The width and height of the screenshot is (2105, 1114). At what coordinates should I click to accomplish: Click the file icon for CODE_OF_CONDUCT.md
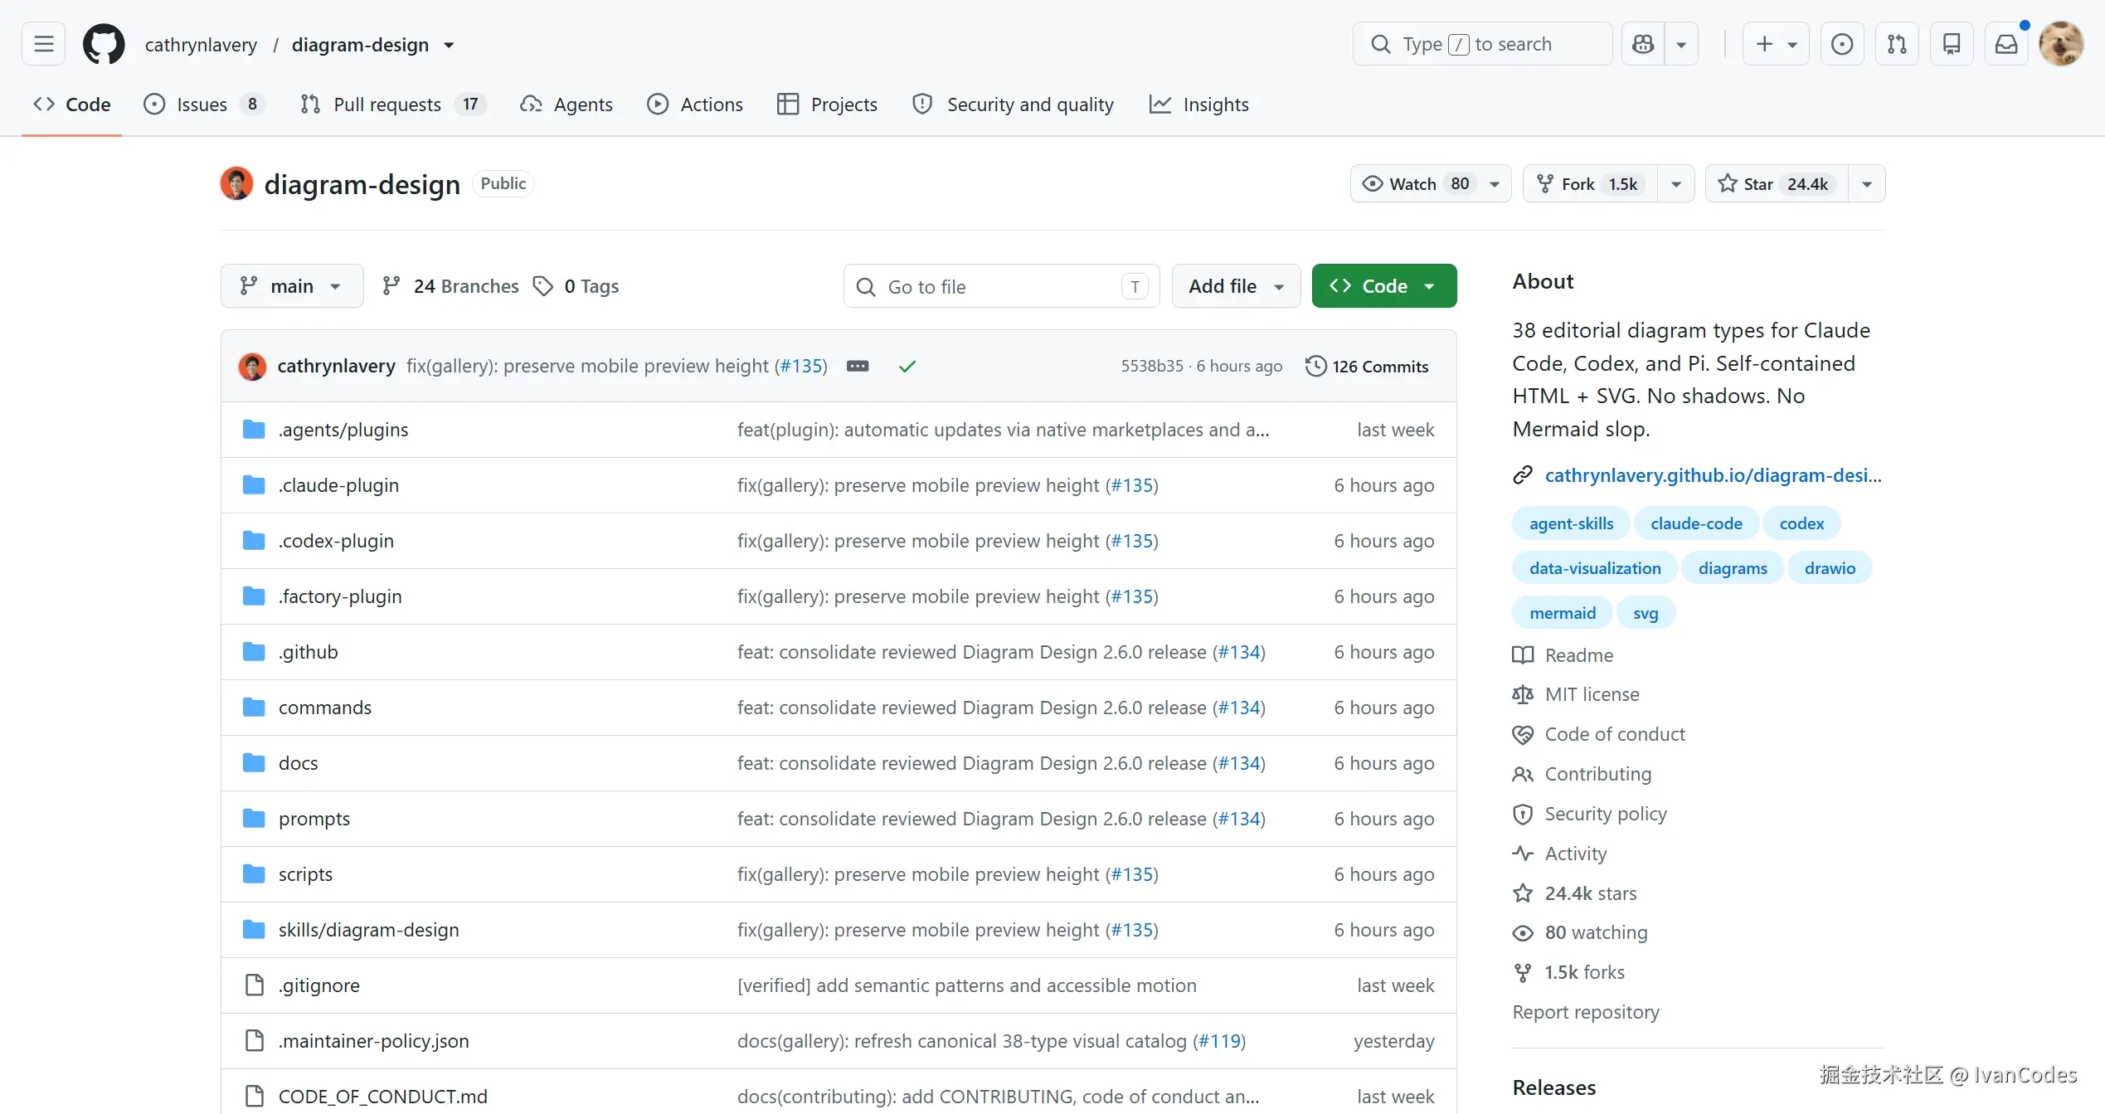(x=255, y=1097)
